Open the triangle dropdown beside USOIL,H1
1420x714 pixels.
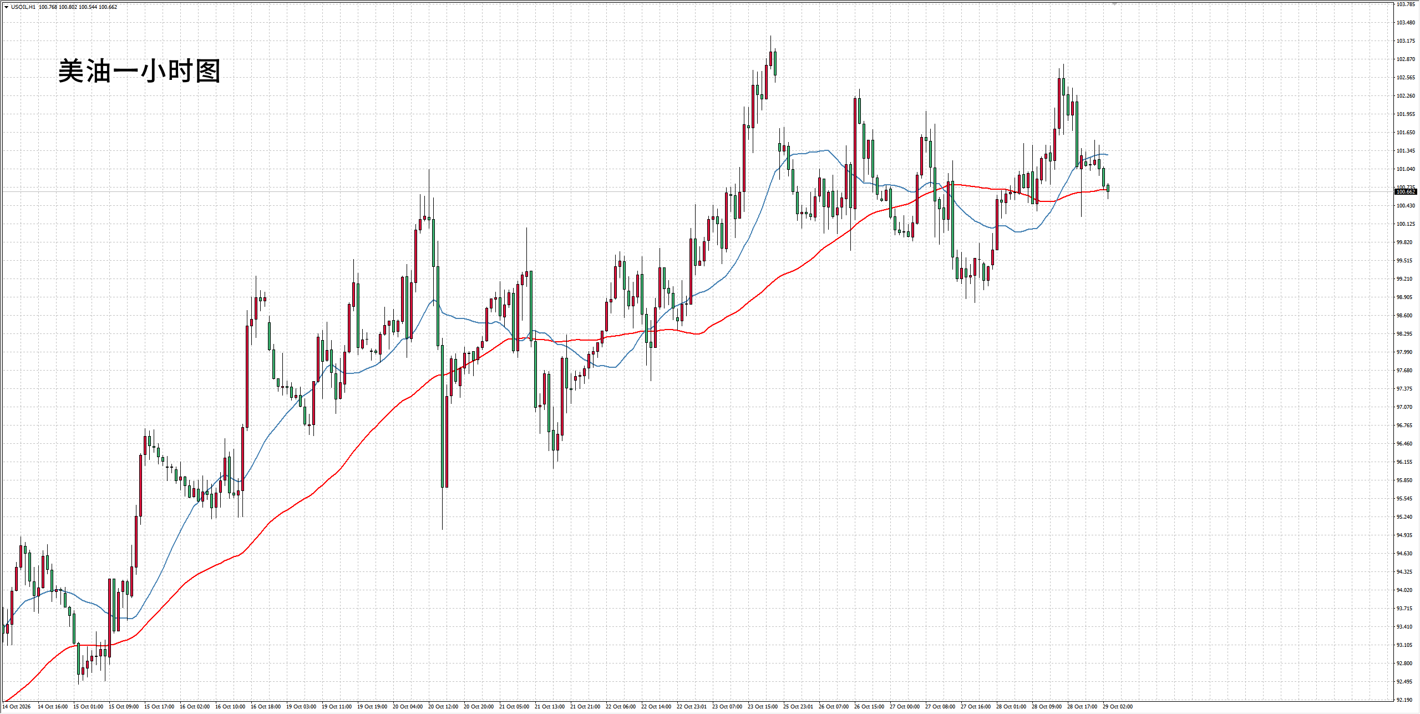coord(6,7)
